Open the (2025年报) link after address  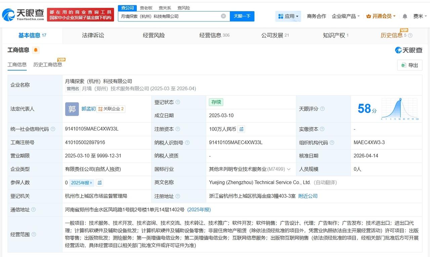tap(199, 209)
